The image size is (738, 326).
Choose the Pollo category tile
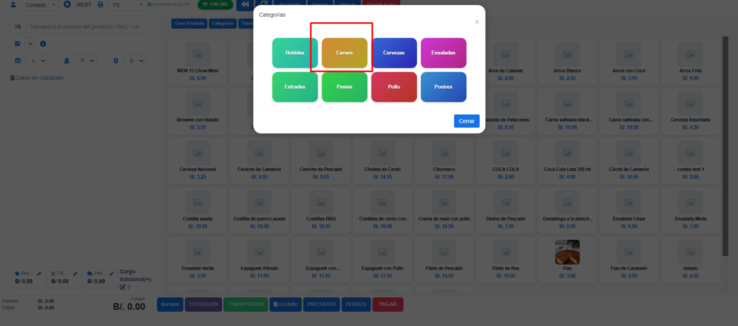pyautogui.click(x=394, y=87)
